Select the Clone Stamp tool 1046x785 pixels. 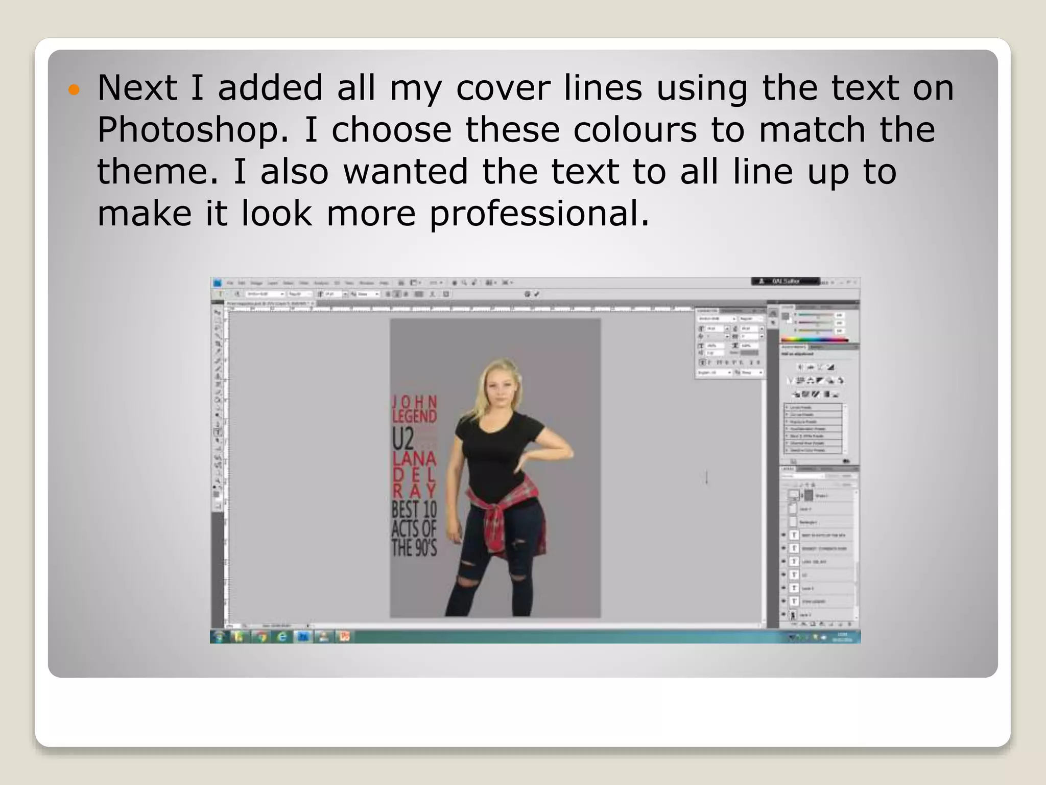[x=218, y=376]
